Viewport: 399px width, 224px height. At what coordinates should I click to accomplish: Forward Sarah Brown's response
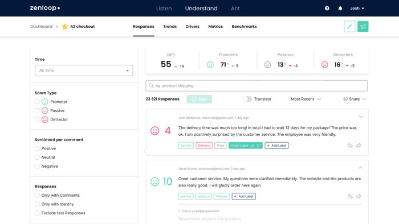pos(359,196)
